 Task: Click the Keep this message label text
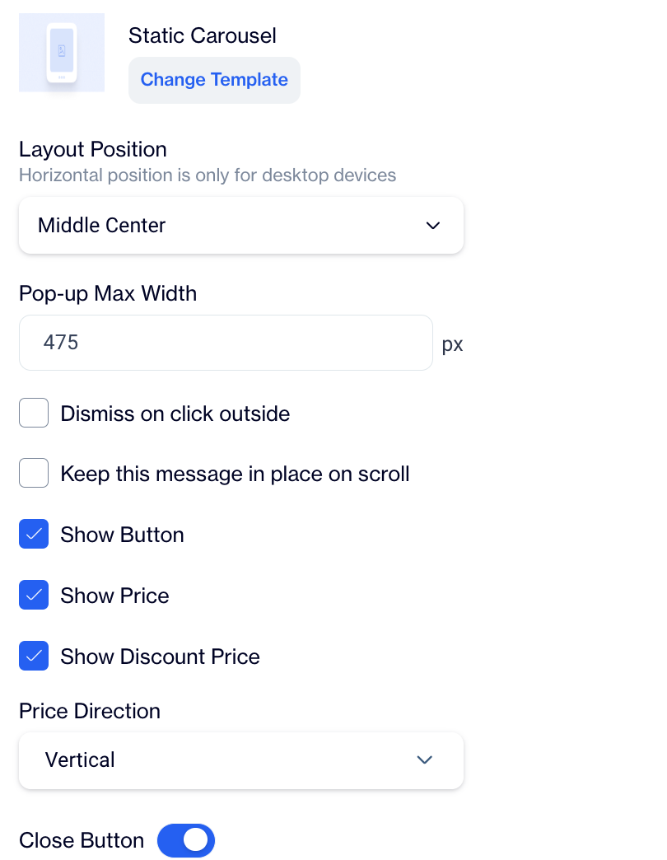pos(235,474)
